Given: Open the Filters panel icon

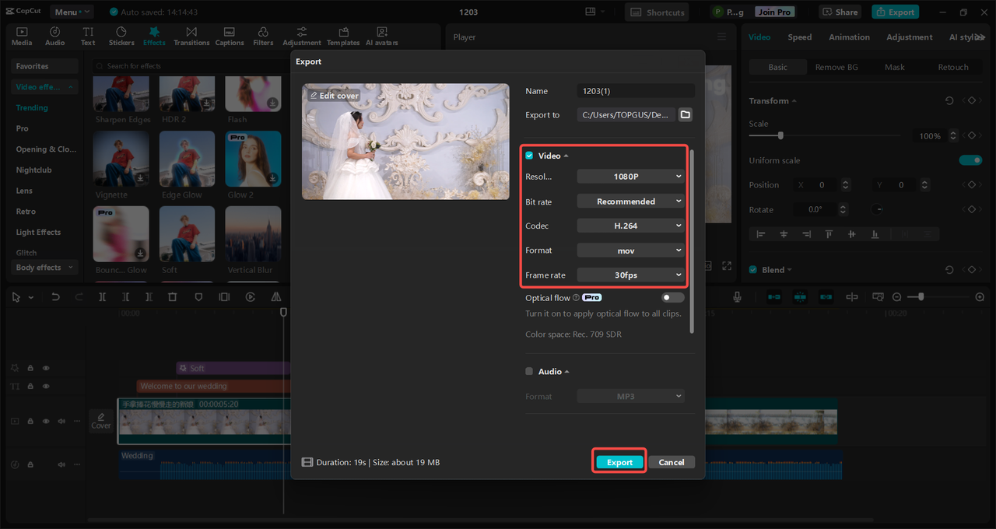Looking at the screenshot, I should click(x=263, y=32).
